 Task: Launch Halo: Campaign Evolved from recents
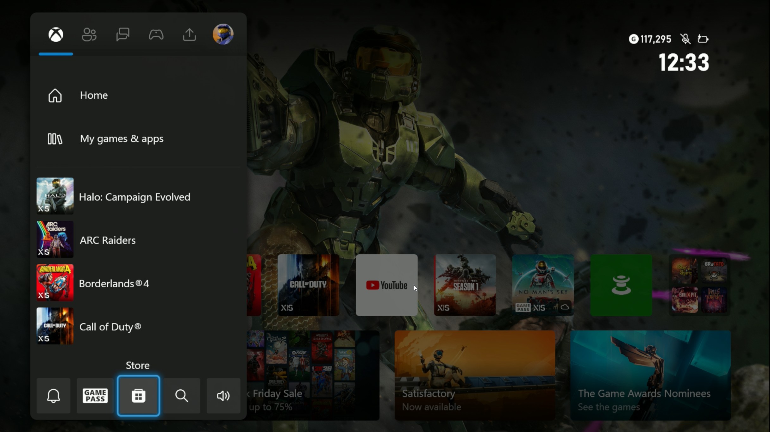135,197
